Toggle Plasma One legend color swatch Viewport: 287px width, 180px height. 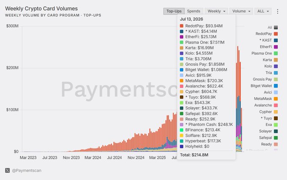pos(276,53)
